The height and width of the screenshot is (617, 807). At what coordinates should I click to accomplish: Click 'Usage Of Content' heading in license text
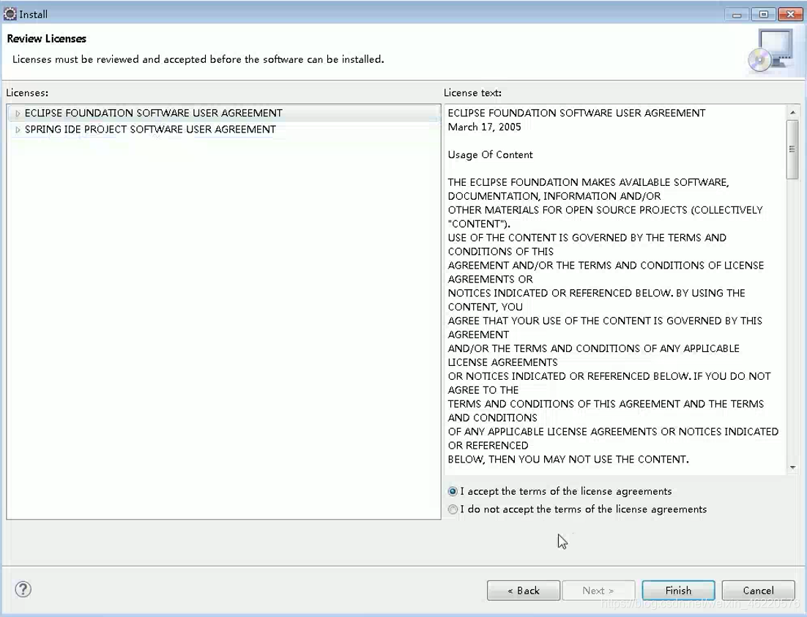click(x=490, y=155)
